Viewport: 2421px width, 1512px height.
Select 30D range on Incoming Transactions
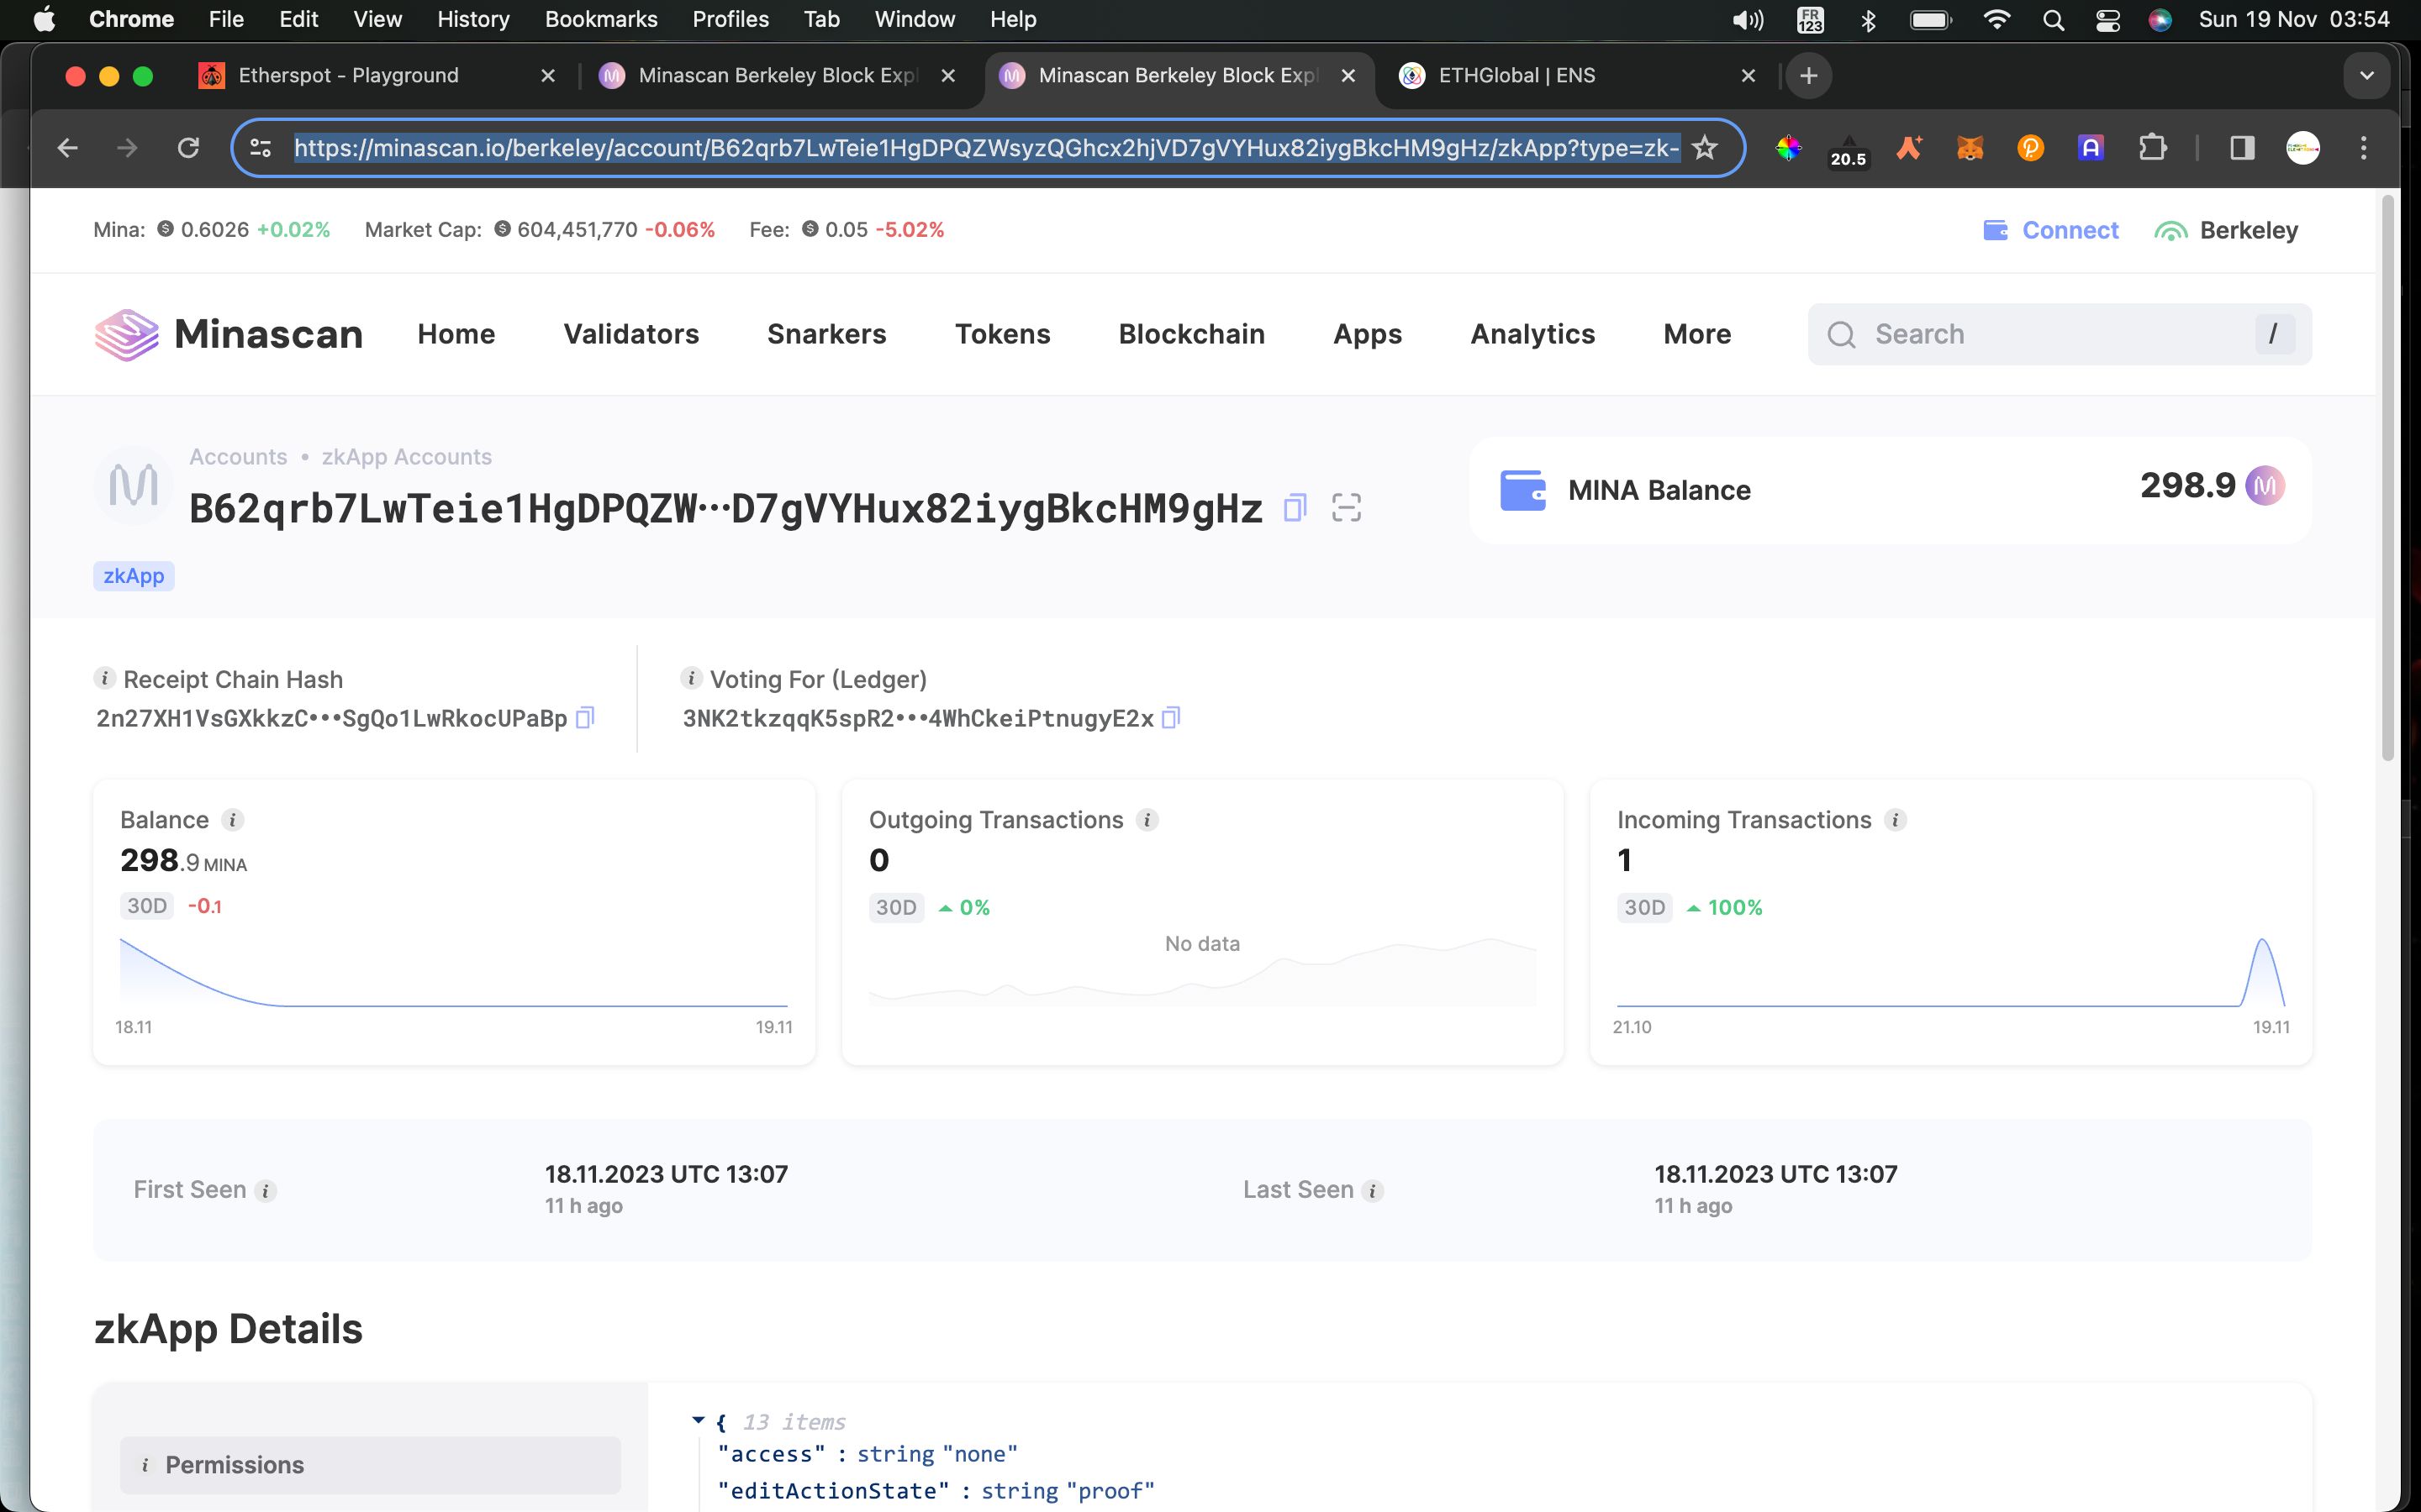coord(1643,907)
